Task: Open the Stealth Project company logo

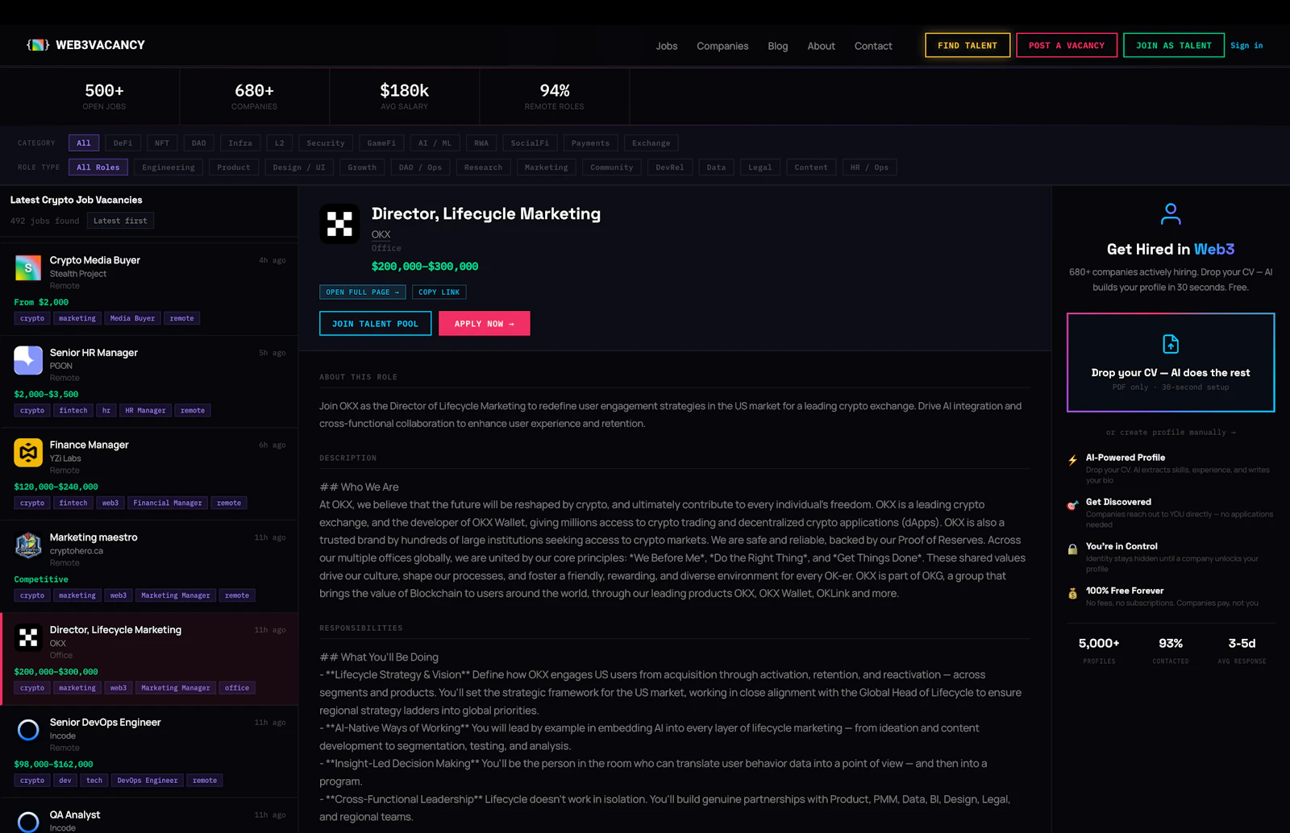Action: click(28, 267)
